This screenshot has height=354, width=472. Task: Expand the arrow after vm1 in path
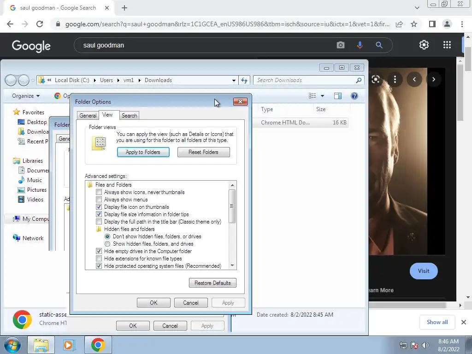point(139,80)
